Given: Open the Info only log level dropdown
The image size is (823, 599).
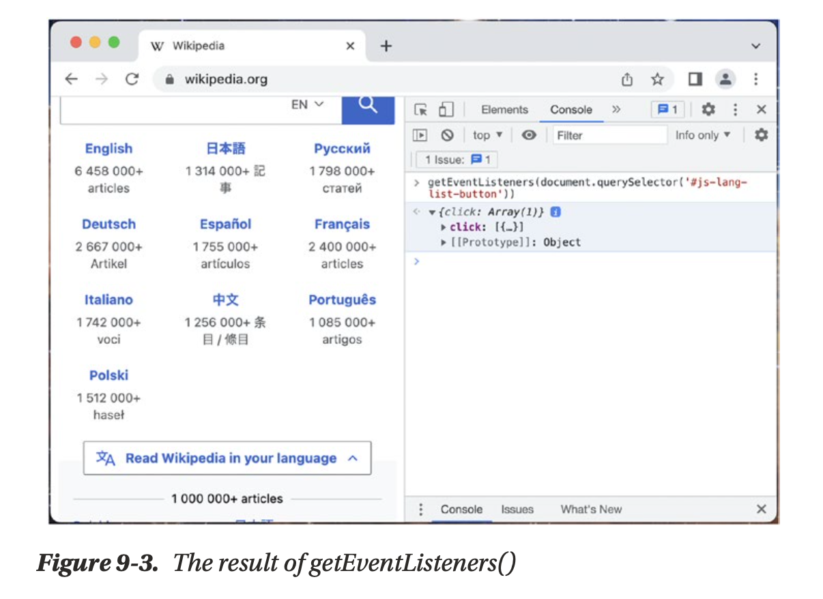Looking at the screenshot, I should point(702,135).
